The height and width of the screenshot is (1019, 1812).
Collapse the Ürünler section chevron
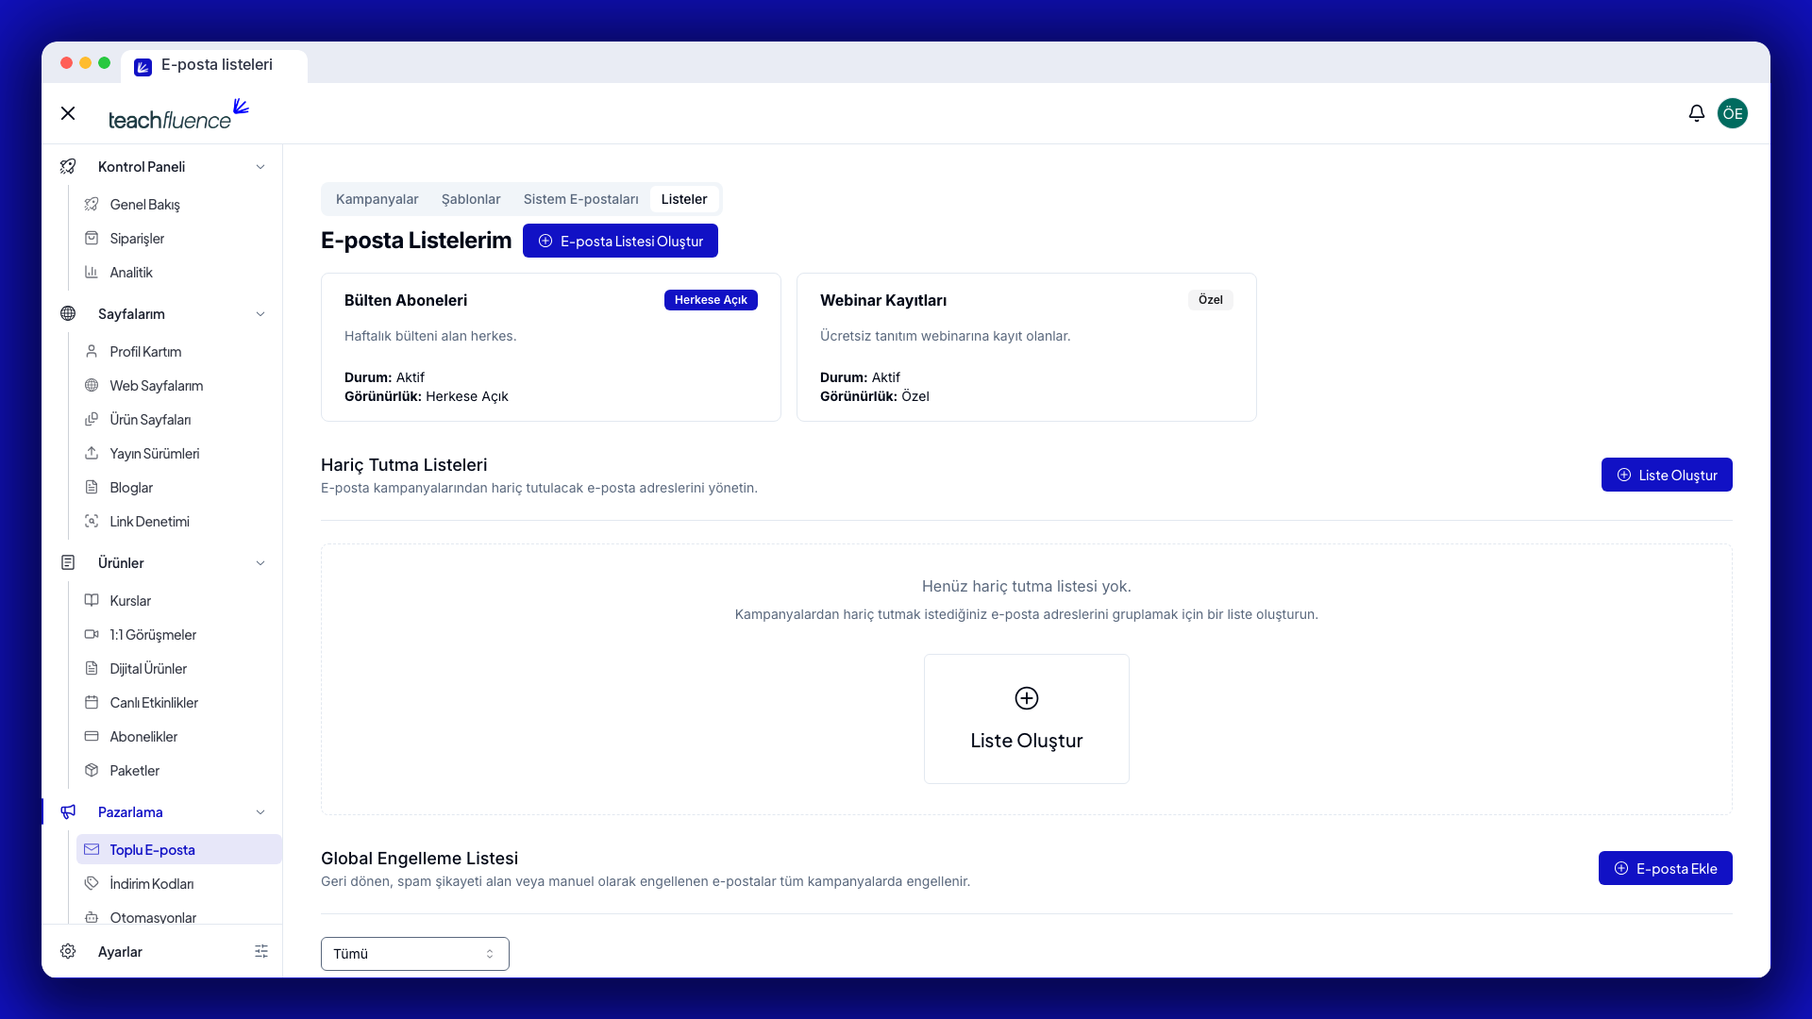pos(260,563)
